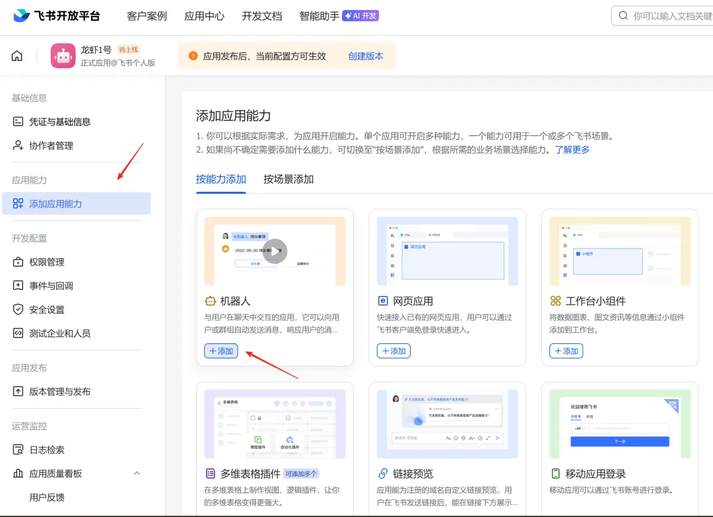Click the 多维表格插件 card title
Screen dimensions: 713x517
click(x=250, y=474)
